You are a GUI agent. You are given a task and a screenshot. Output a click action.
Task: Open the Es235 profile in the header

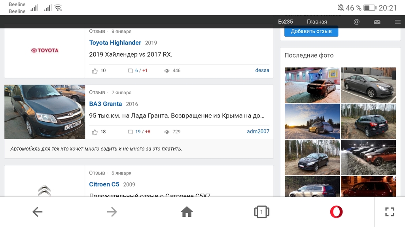tap(286, 22)
